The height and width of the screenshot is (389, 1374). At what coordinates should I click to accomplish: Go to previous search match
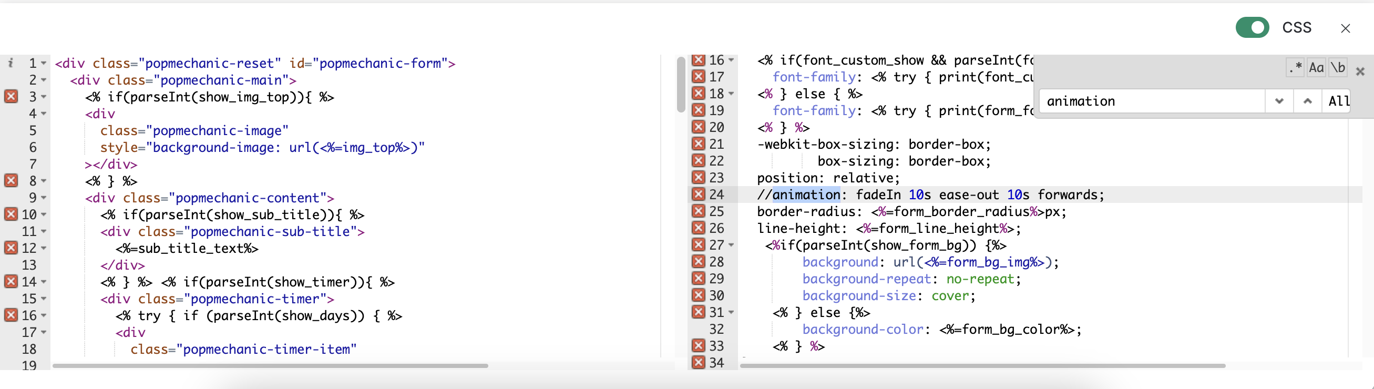[x=1307, y=101]
